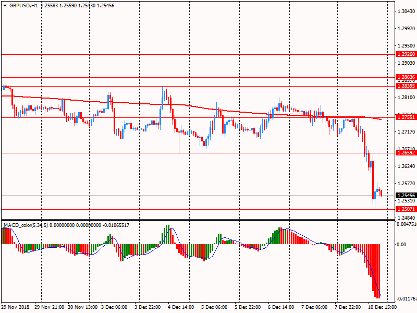Click the 1.30430 label on price axis
The image size is (417, 313).
[x=406, y=11]
